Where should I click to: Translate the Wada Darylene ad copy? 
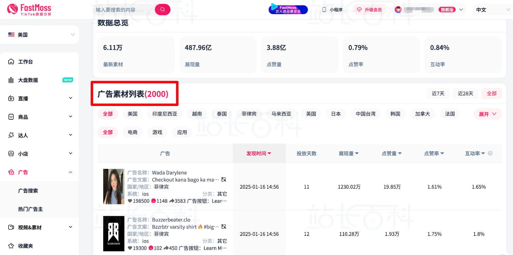[224, 179]
